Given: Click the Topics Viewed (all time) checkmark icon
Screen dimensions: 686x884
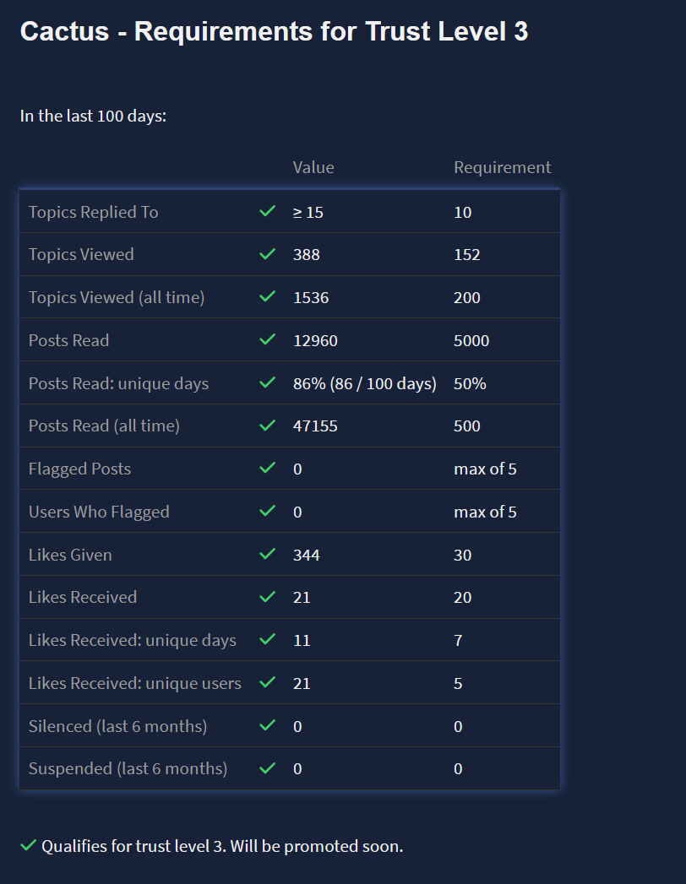Looking at the screenshot, I should [x=268, y=297].
